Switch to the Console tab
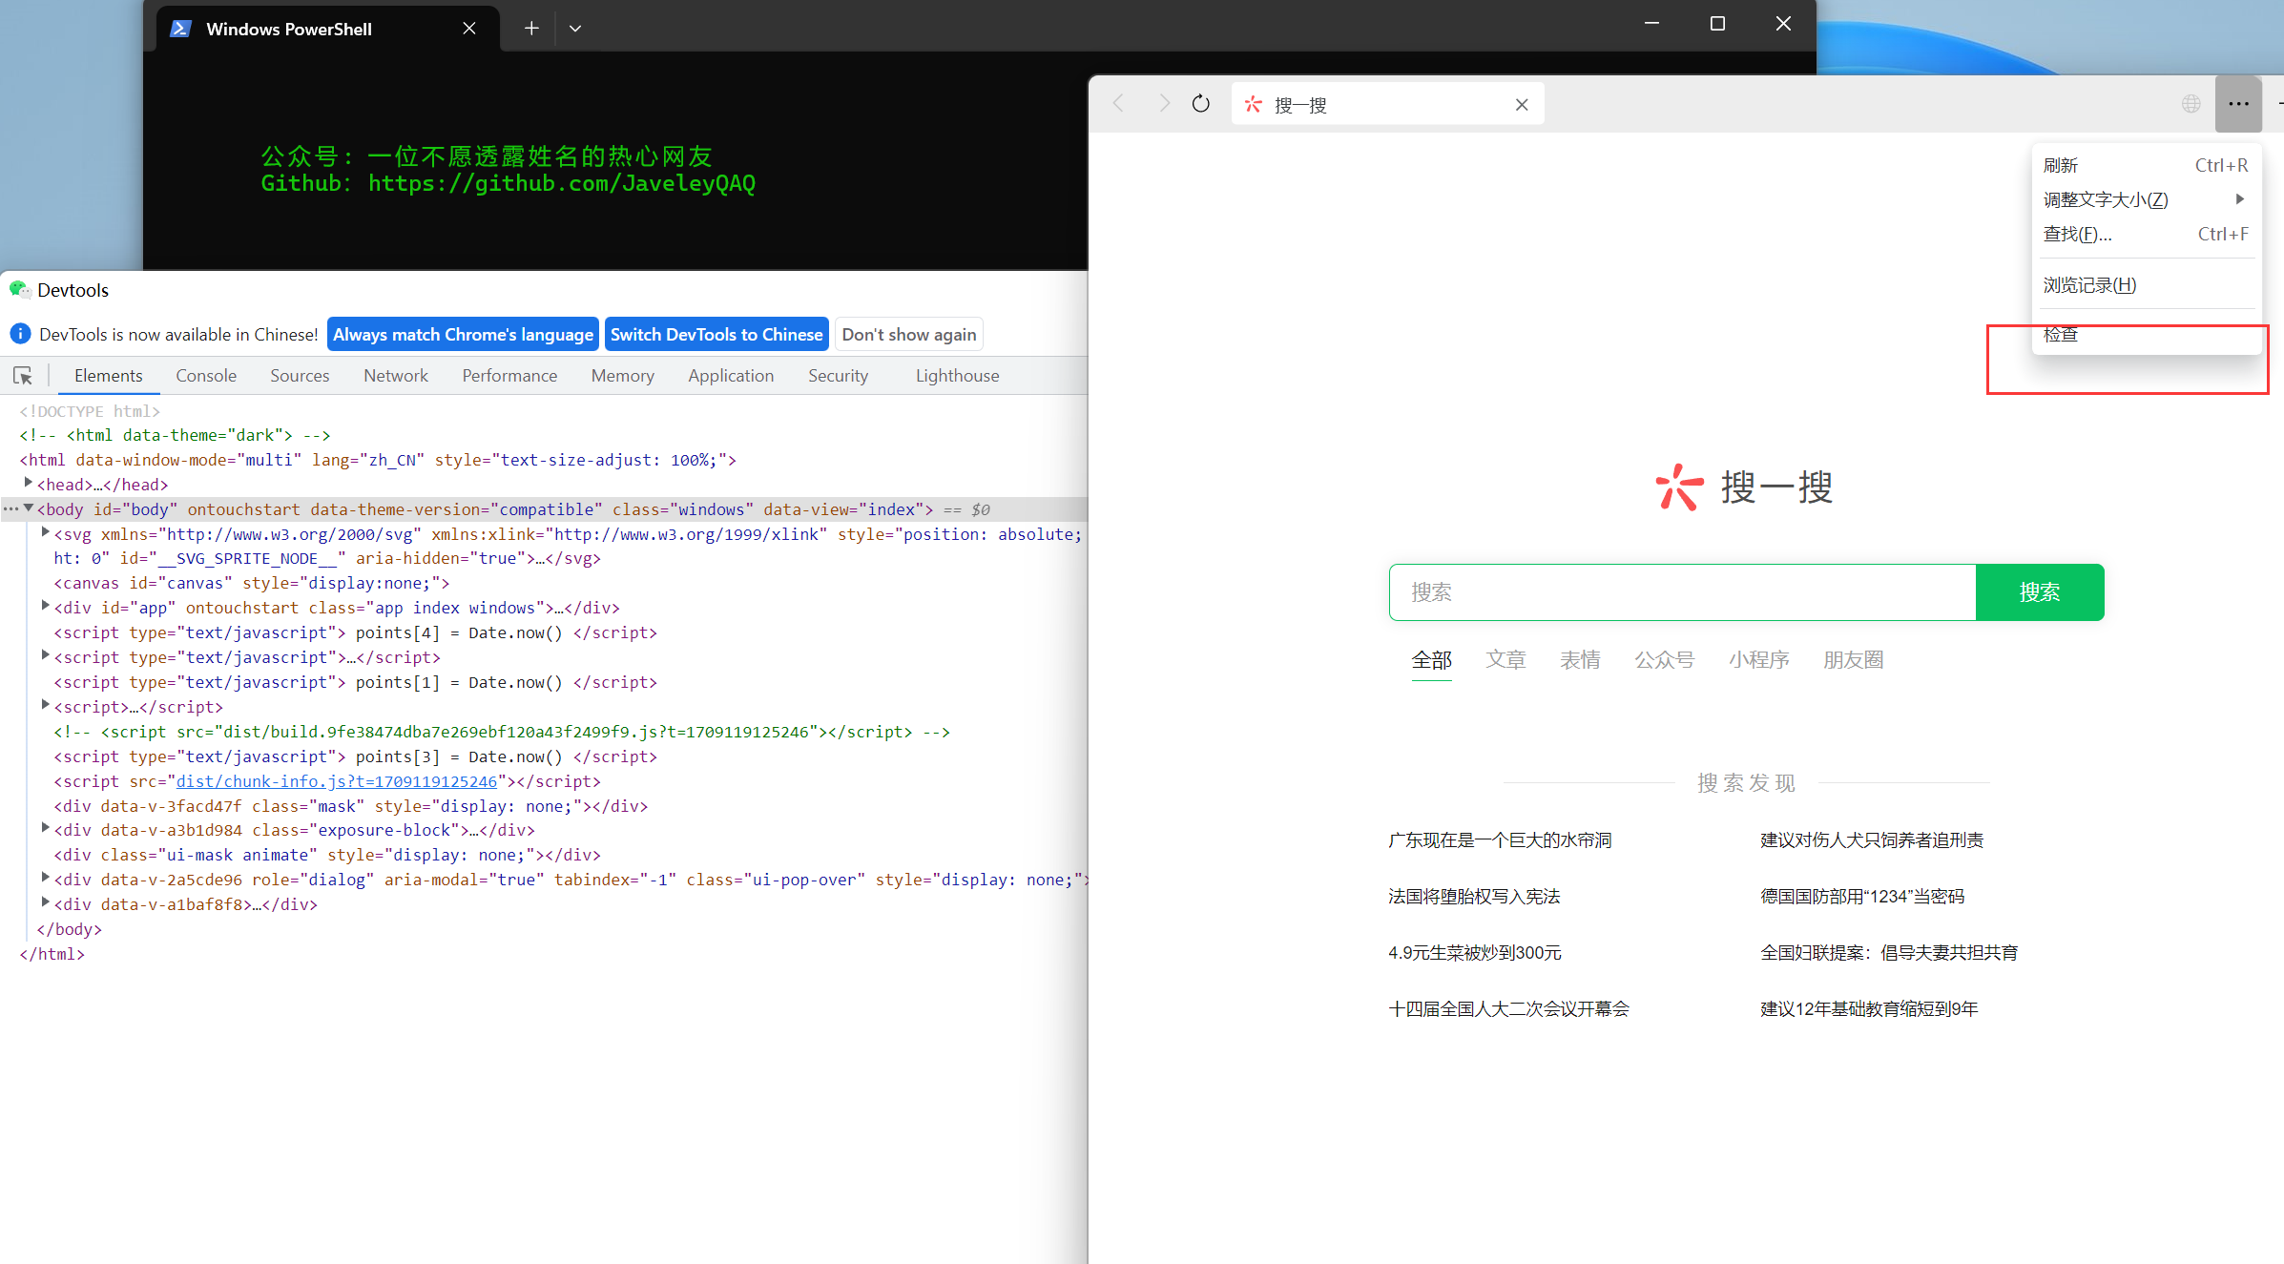The width and height of the screenshot is (2284, 1264). point(206,376)
